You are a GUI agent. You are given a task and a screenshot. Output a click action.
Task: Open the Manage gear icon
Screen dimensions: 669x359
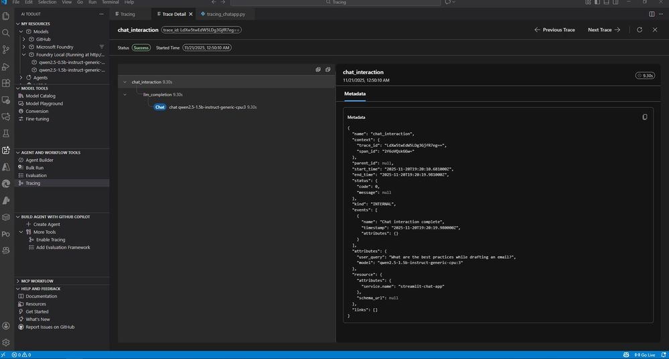pos(6,342)
